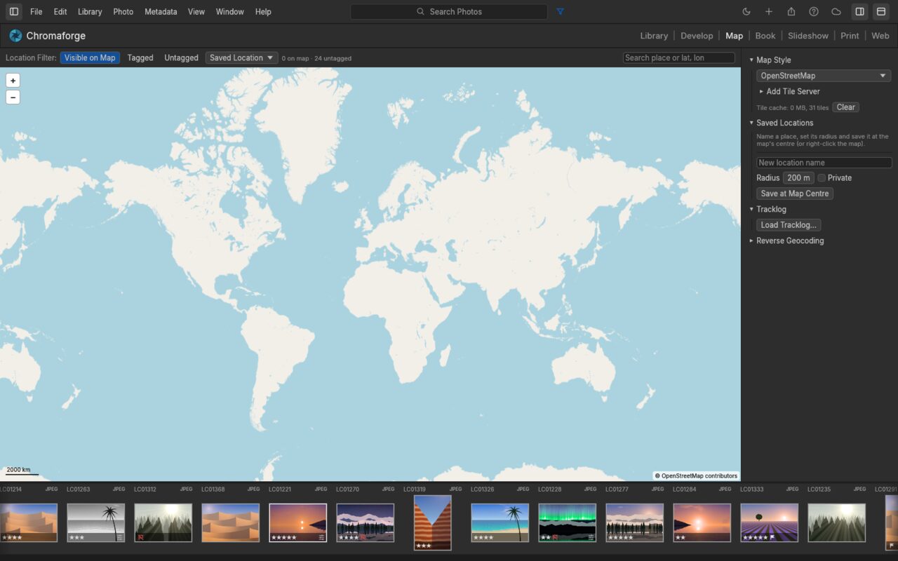Click the Radius 200 m field

pyautogui.click(x=798, y=178)
